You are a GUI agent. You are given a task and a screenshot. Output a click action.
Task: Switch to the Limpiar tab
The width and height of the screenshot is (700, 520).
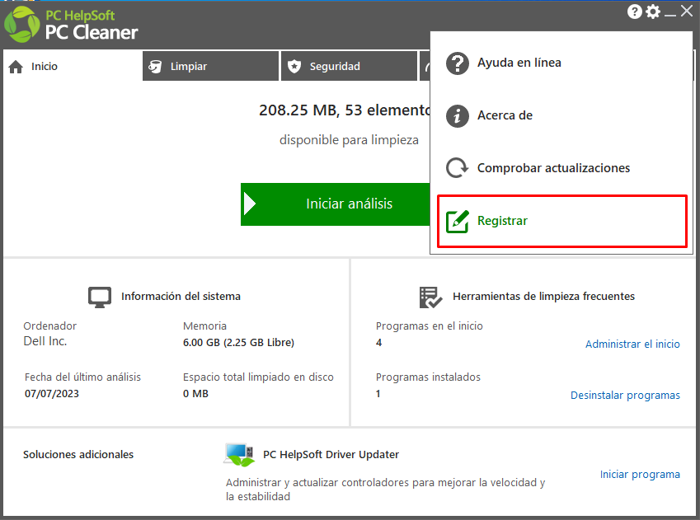coord(188,67)
